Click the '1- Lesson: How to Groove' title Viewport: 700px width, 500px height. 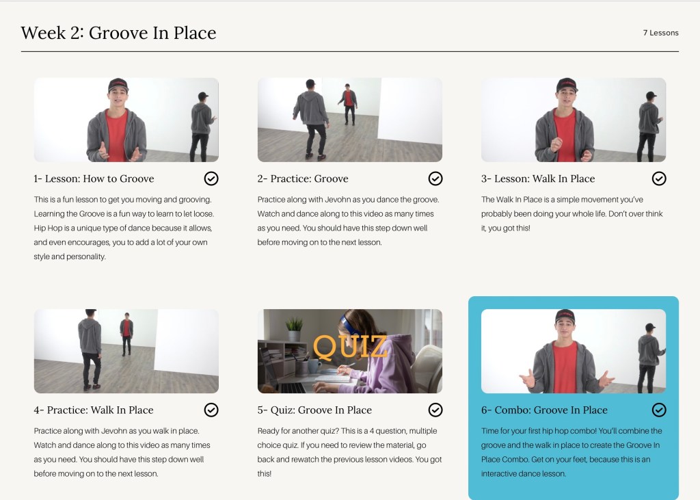point(94,179)
